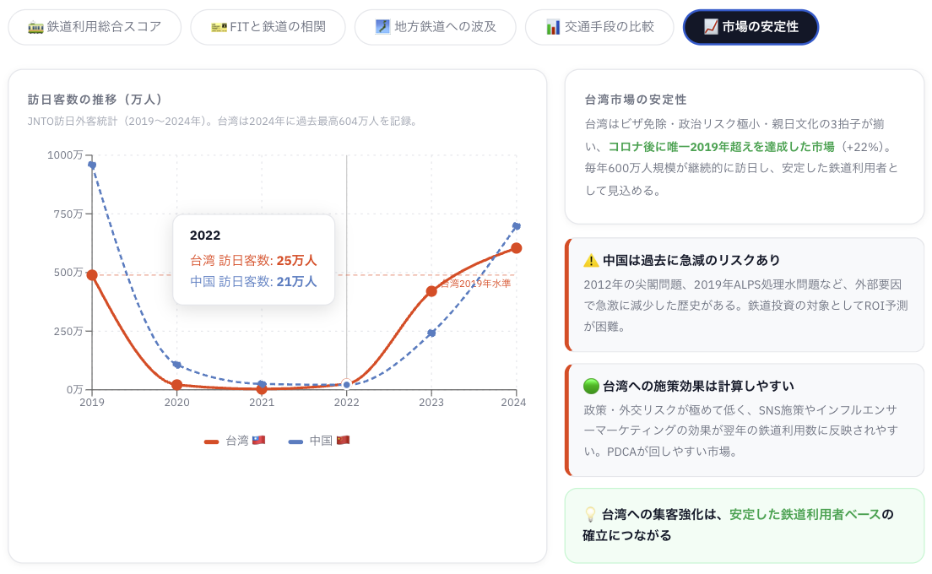
Task: Toggle the 中国 series in the chart legend
Action: (318, 440)
